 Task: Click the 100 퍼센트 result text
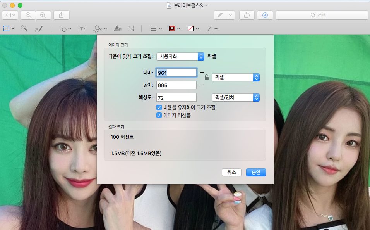click(122, 137)
